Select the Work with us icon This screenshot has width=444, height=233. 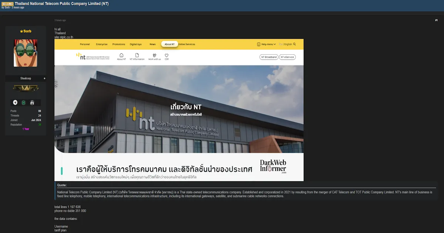coord(154,55)
